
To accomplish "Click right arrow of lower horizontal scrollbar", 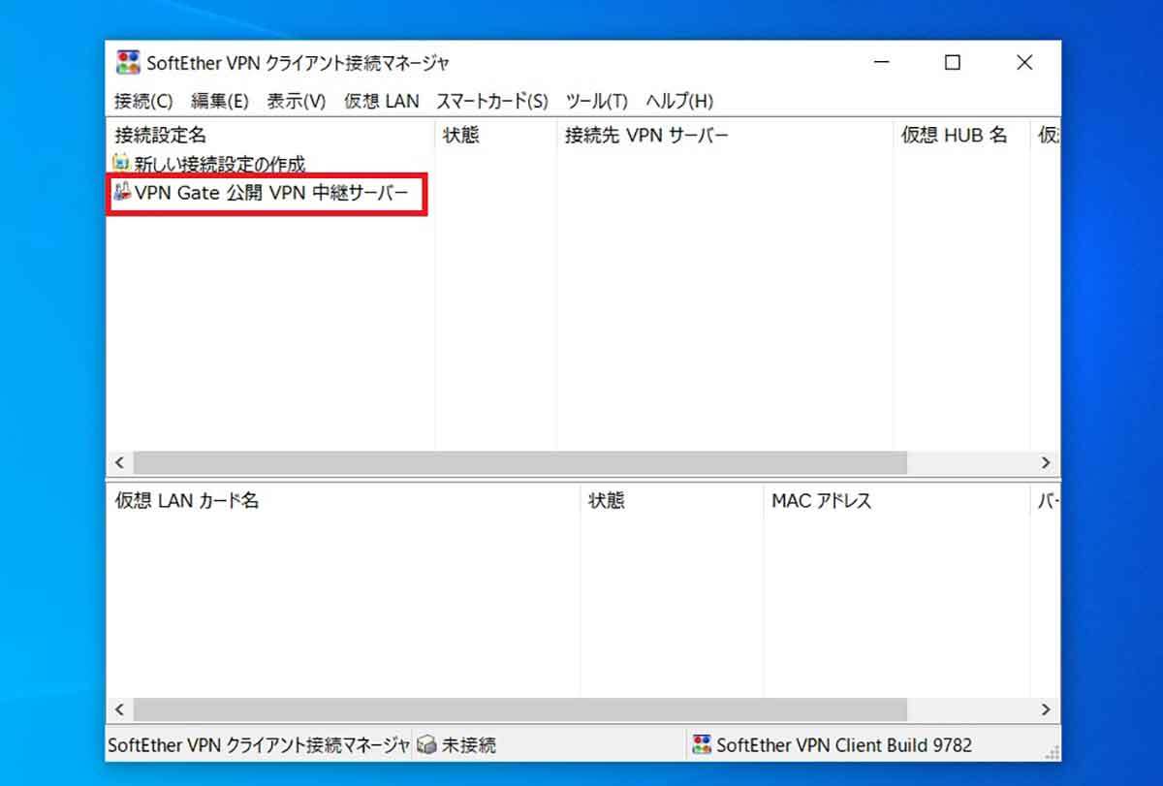I will [1046, 708].
